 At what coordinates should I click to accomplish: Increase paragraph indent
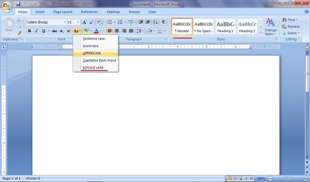pyautogui.click(x=147, y=22)
